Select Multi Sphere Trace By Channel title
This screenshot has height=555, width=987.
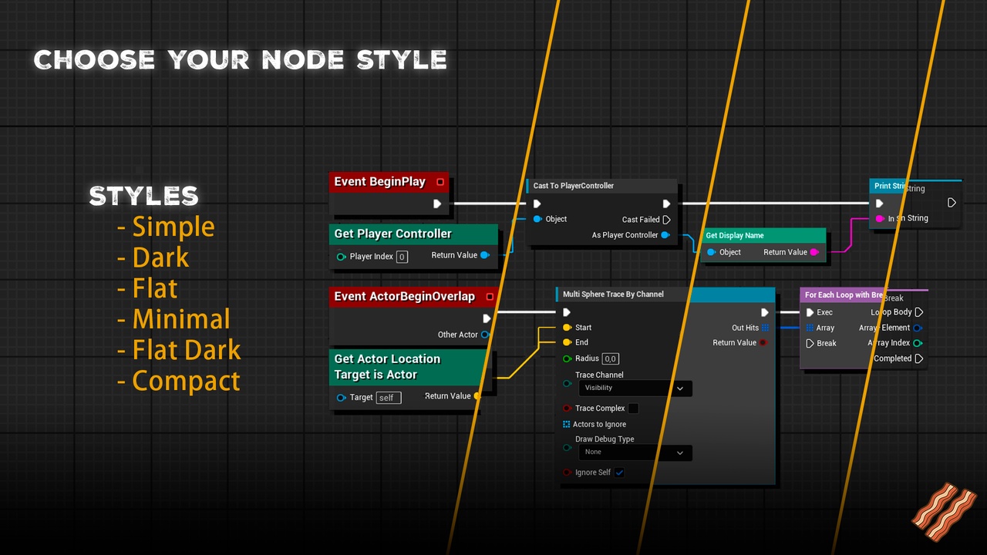[613, 294]
